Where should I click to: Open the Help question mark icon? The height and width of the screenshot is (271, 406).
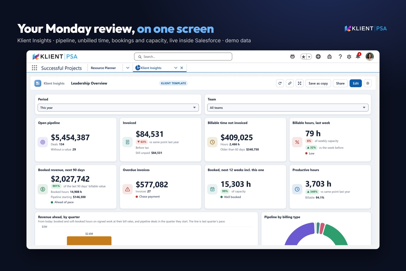click(x=340, y=57)
